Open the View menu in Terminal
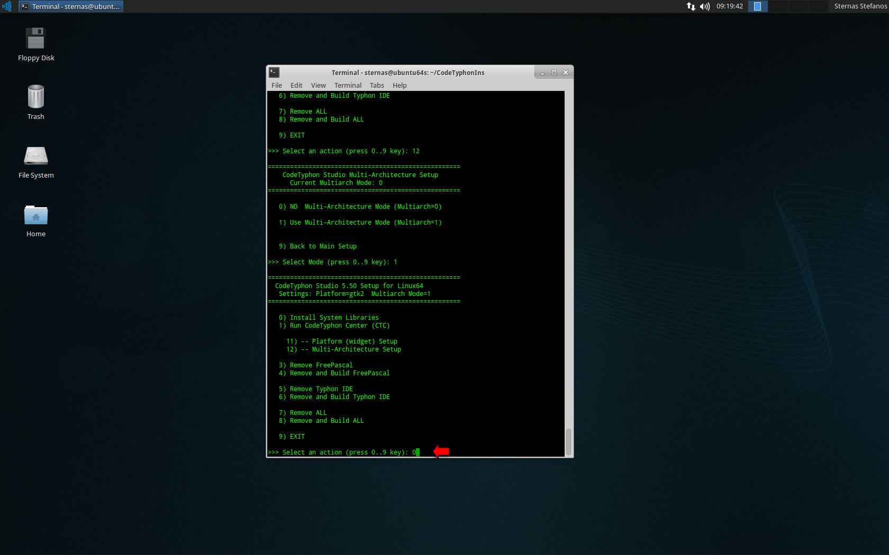Viewport: 889px width, 555px height. coord(318,85)
